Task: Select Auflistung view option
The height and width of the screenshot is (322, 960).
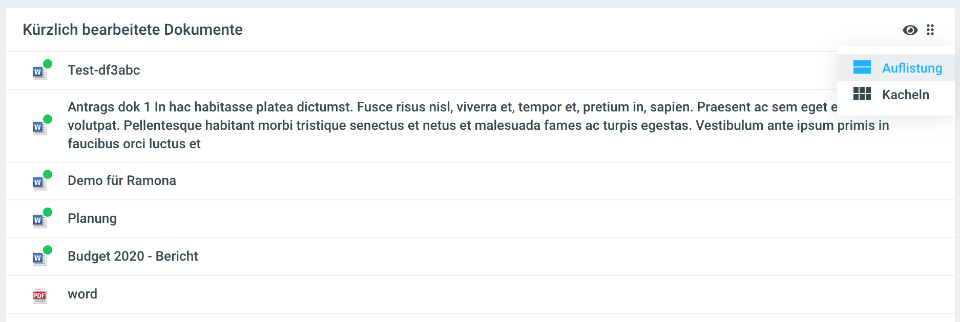Action: [x=912, y=68]
